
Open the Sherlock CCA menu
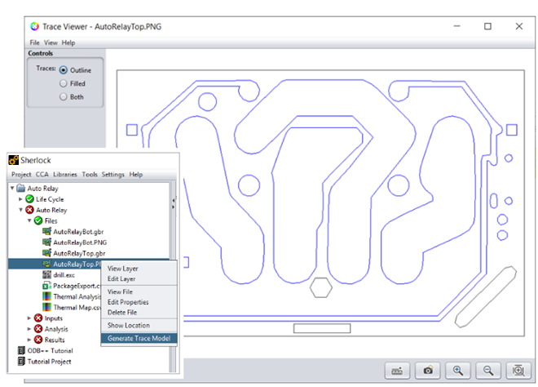point(42,174)
